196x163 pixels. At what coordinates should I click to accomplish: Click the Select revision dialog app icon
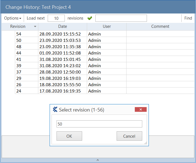[x=55, y=110]
